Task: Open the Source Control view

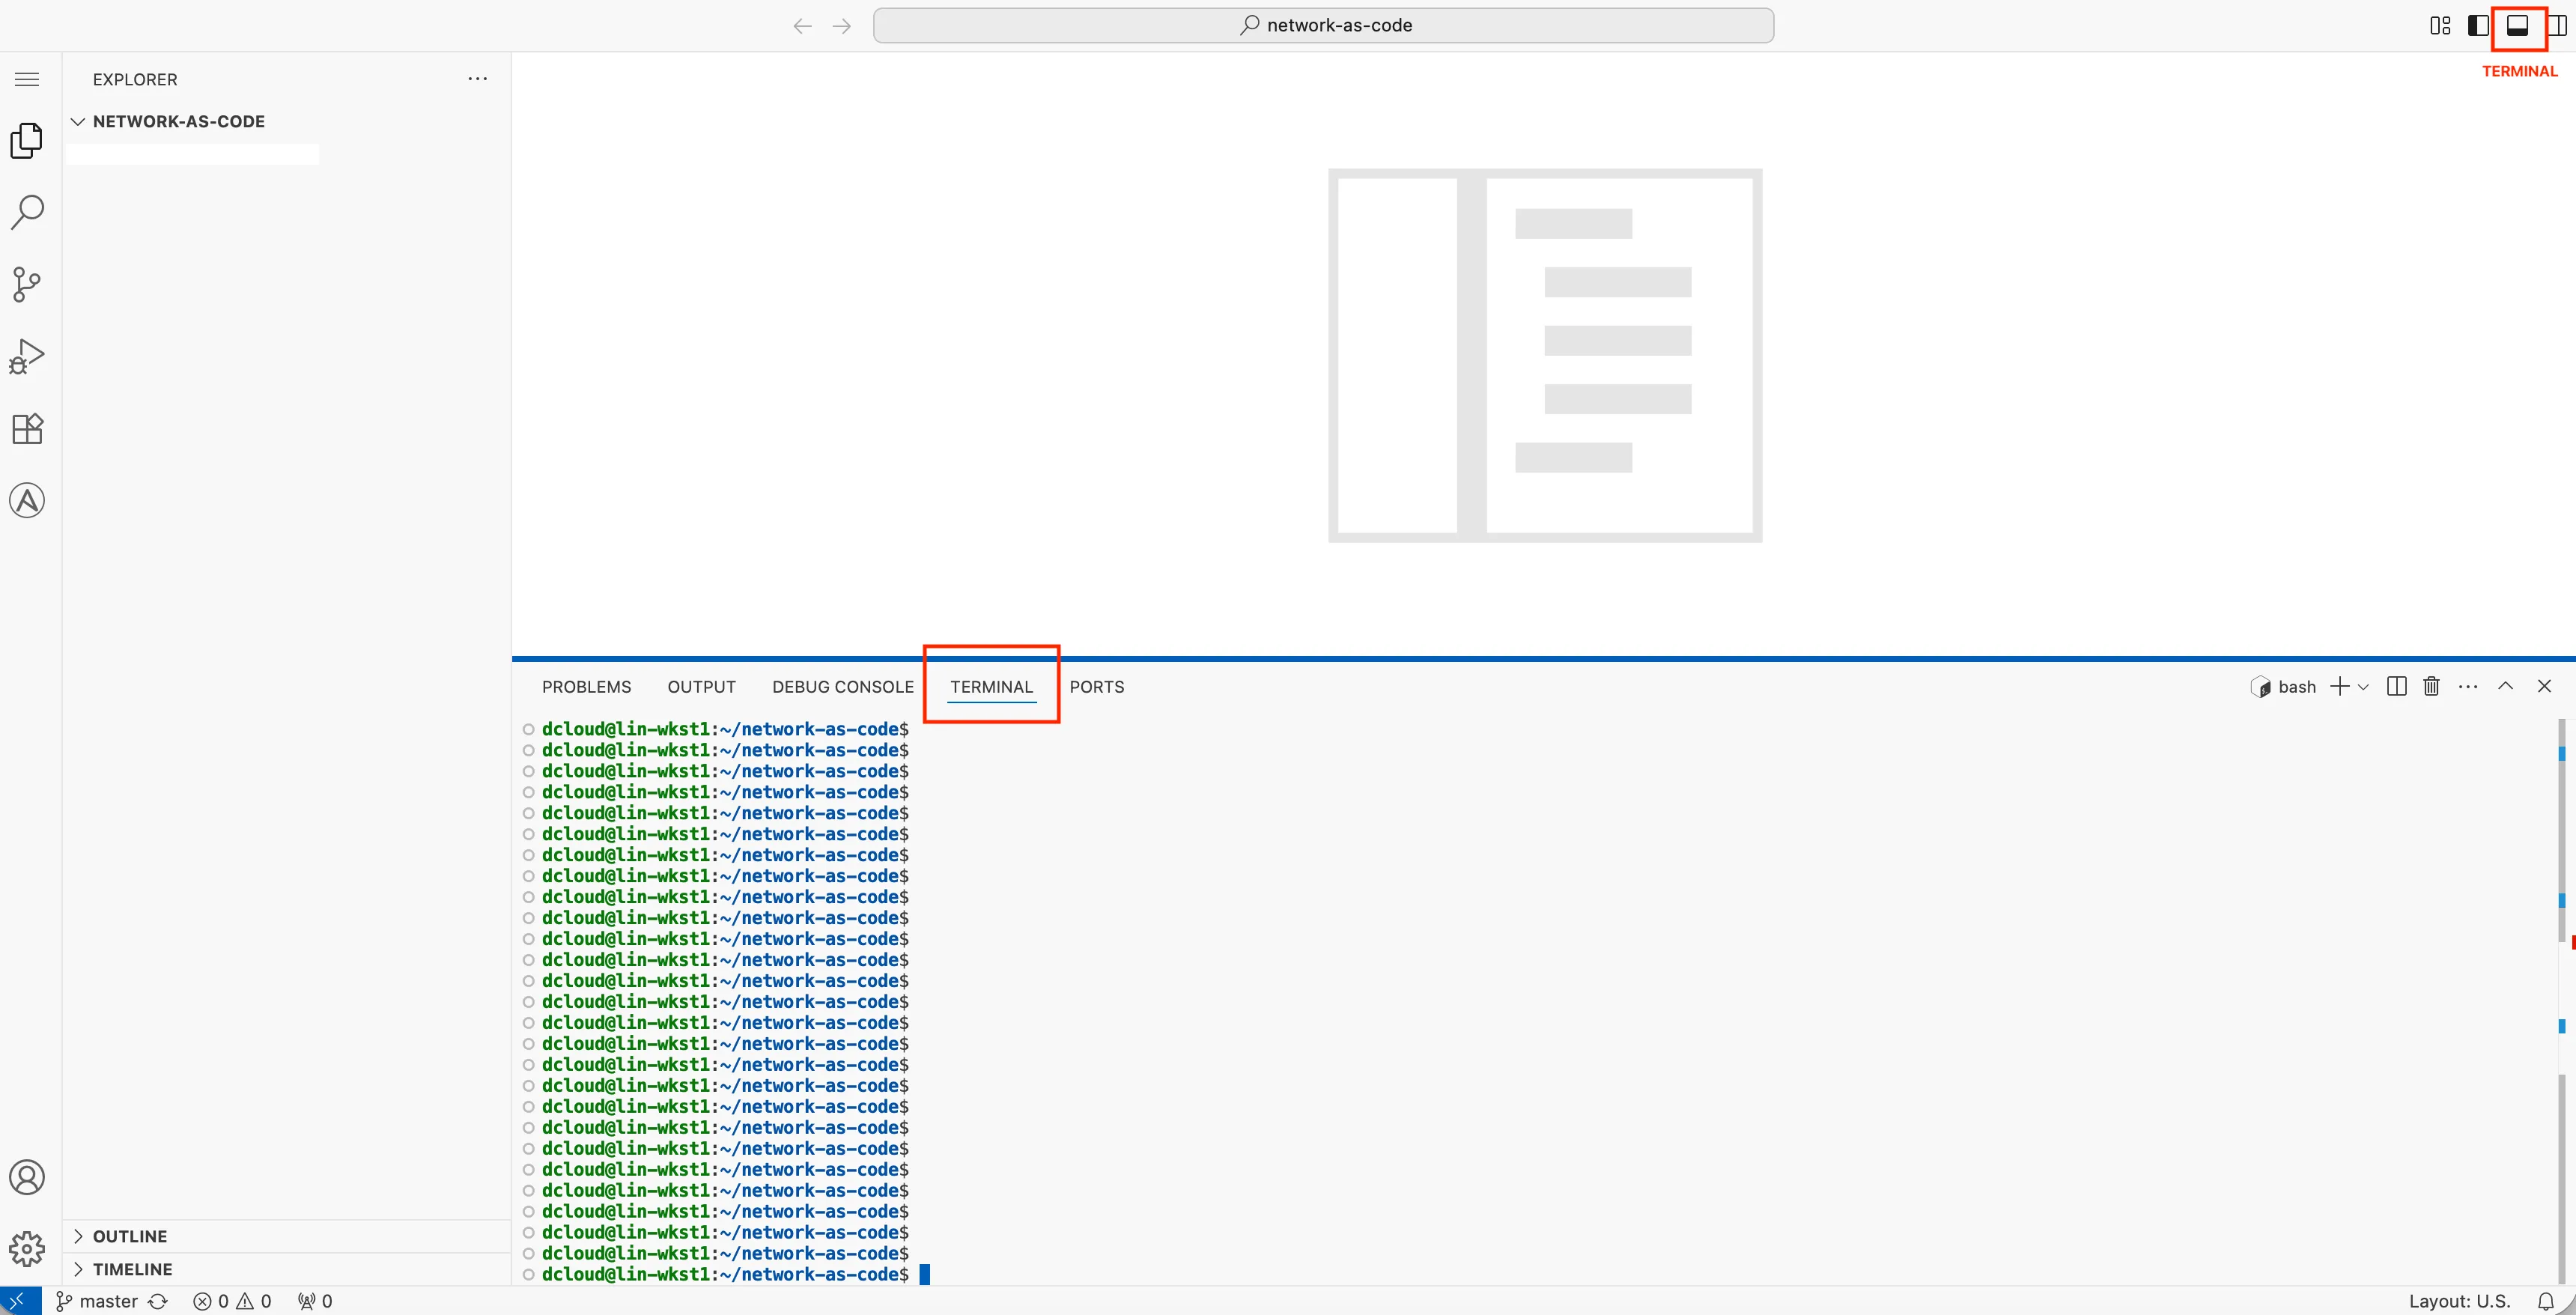Action: (27, 284)
